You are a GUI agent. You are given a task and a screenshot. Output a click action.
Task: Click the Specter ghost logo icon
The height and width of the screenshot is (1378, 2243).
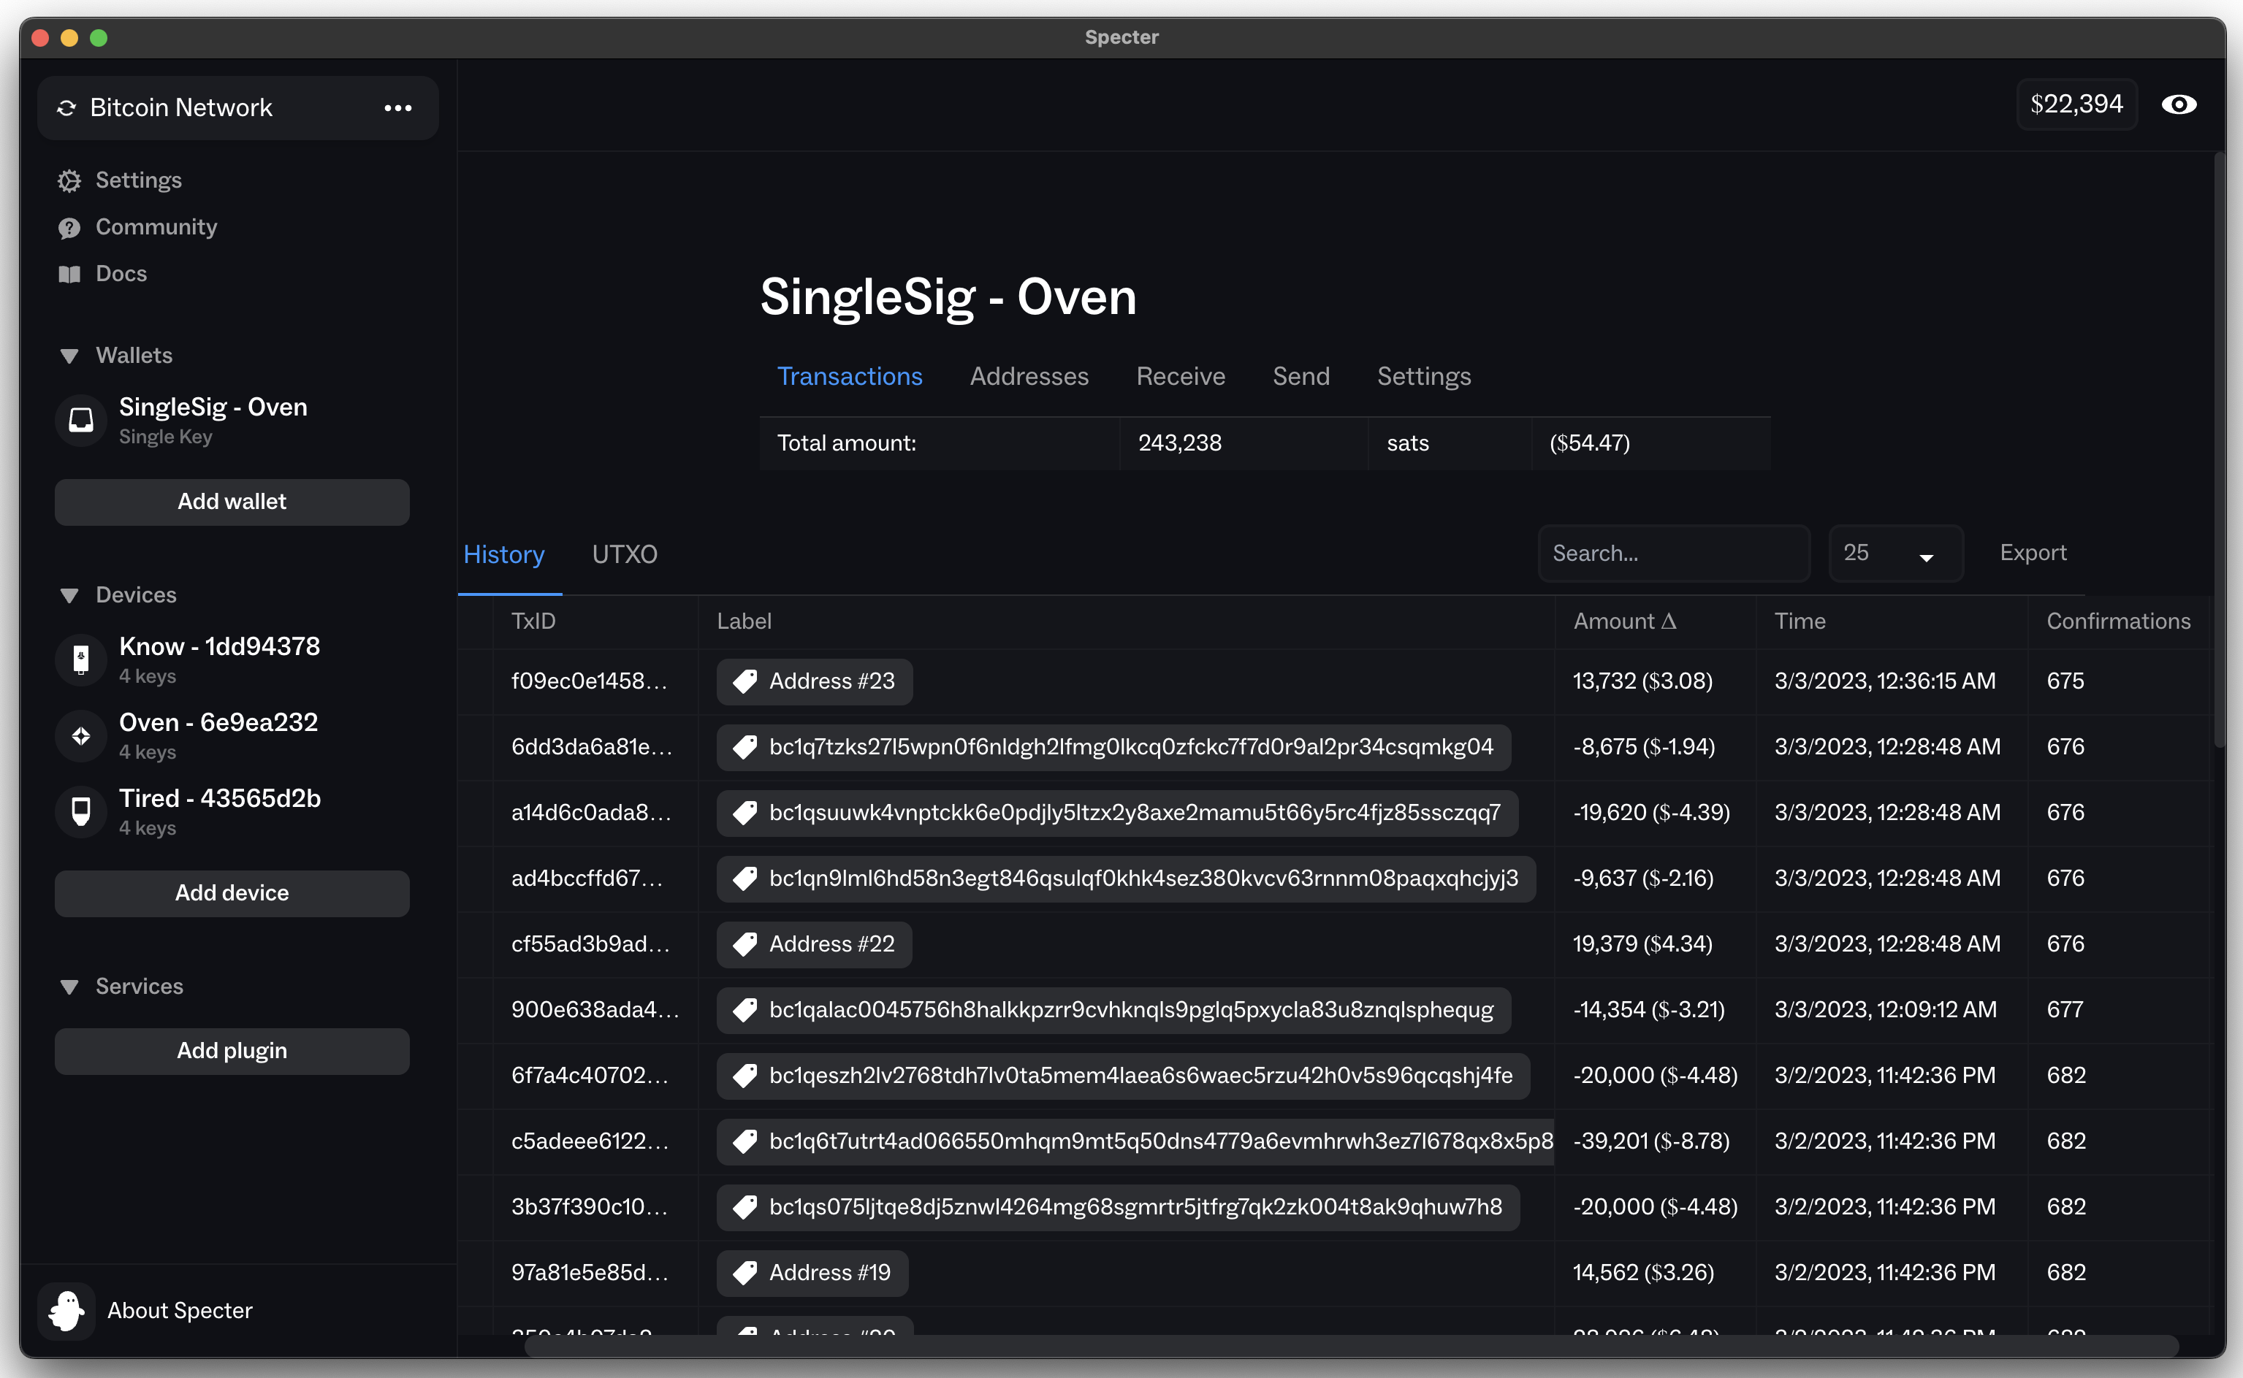click(66, 1311)
